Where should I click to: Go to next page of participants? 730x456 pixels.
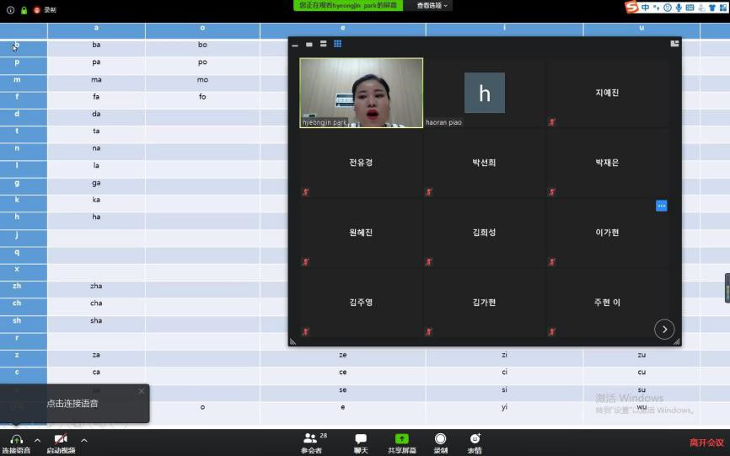click(x=664, y=330)
